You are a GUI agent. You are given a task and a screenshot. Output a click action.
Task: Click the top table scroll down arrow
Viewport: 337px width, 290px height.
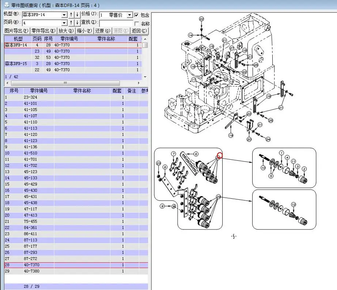click(x=145, y=77)
